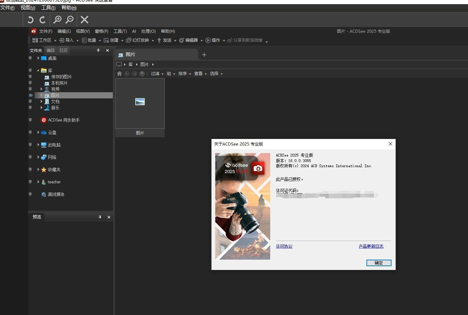
Task: Open the 编辑(E) menu in ACDSee 2025
Action: coord(64,31)
